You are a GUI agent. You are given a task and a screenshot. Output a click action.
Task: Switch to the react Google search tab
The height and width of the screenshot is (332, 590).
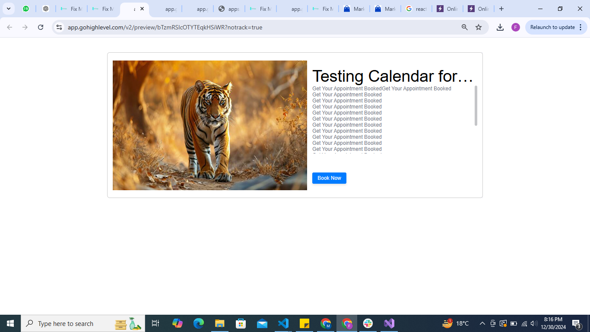tap(416, 9)
